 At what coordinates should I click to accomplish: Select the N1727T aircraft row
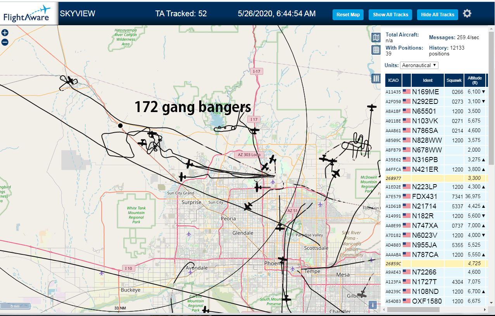click(436, 282)
